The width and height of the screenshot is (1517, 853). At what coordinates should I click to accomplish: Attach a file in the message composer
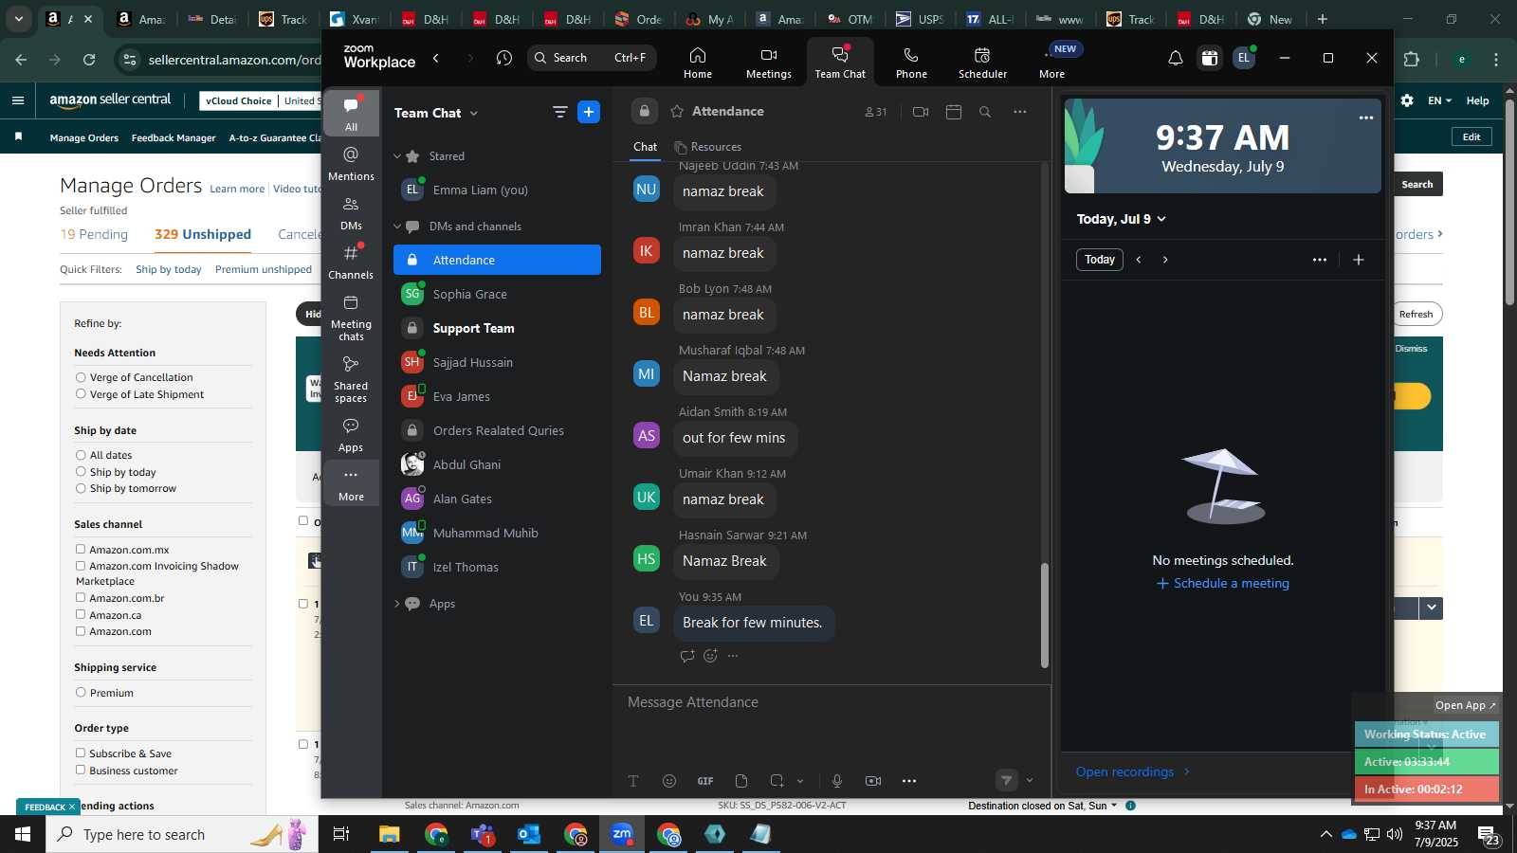click(741, 781)
